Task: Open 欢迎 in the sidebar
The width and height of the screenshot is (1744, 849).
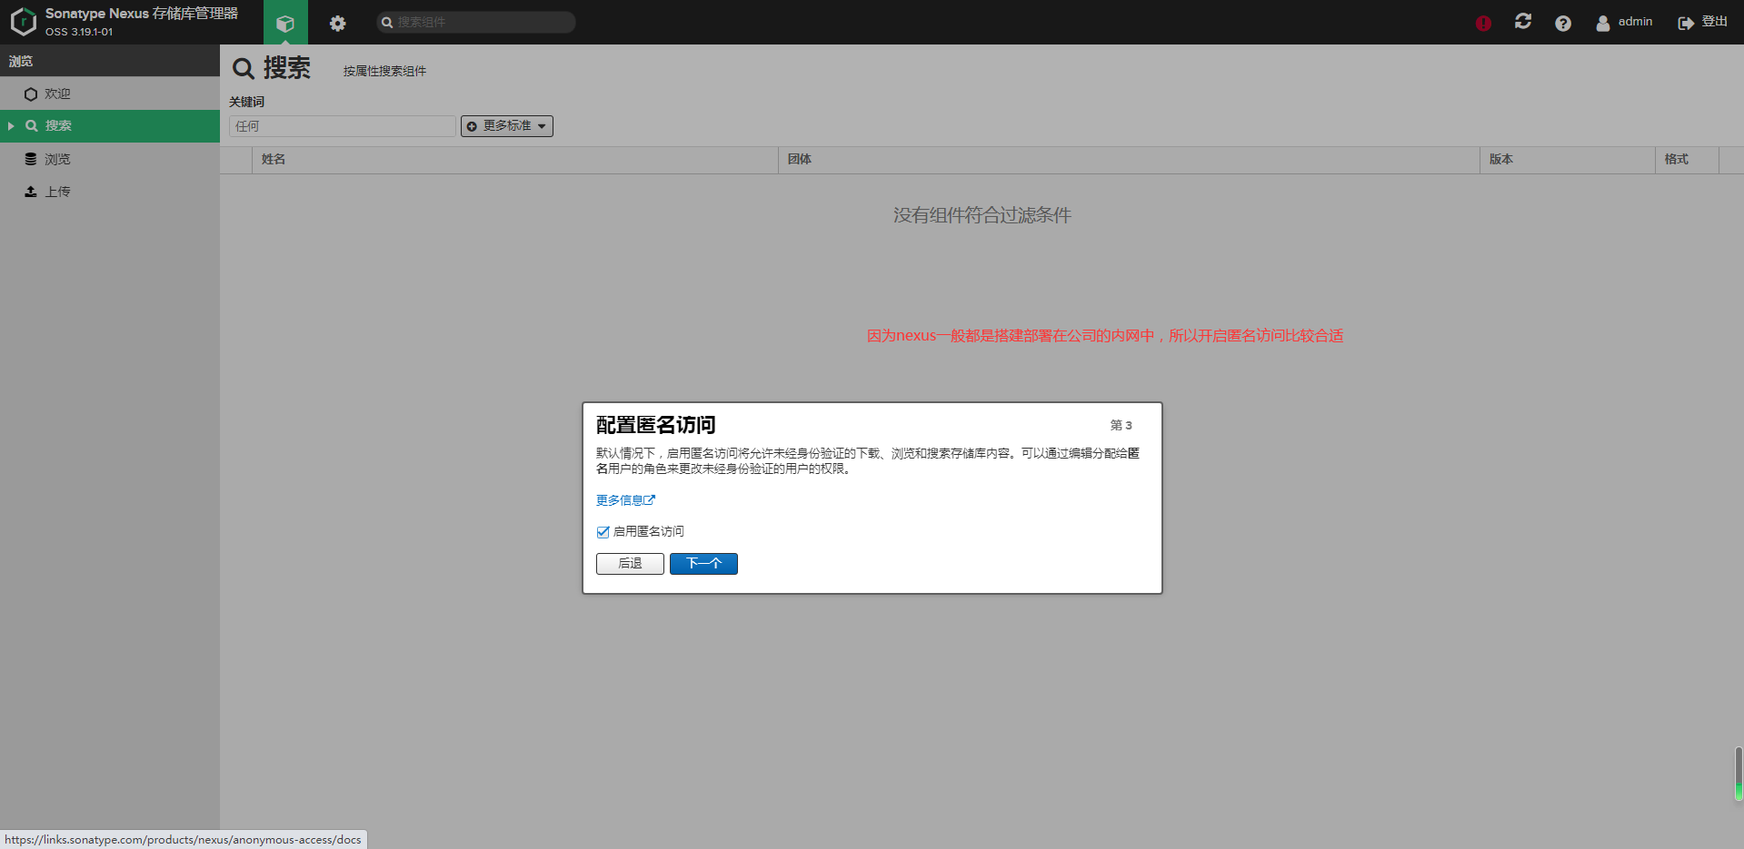Action: click(110, 94)
